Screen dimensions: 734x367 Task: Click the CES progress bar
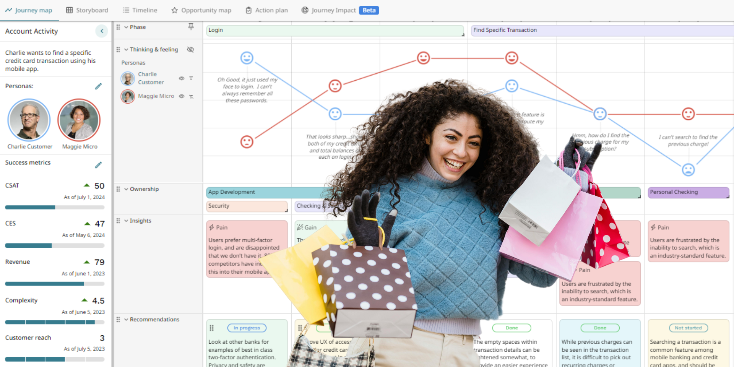coord(55,245)
